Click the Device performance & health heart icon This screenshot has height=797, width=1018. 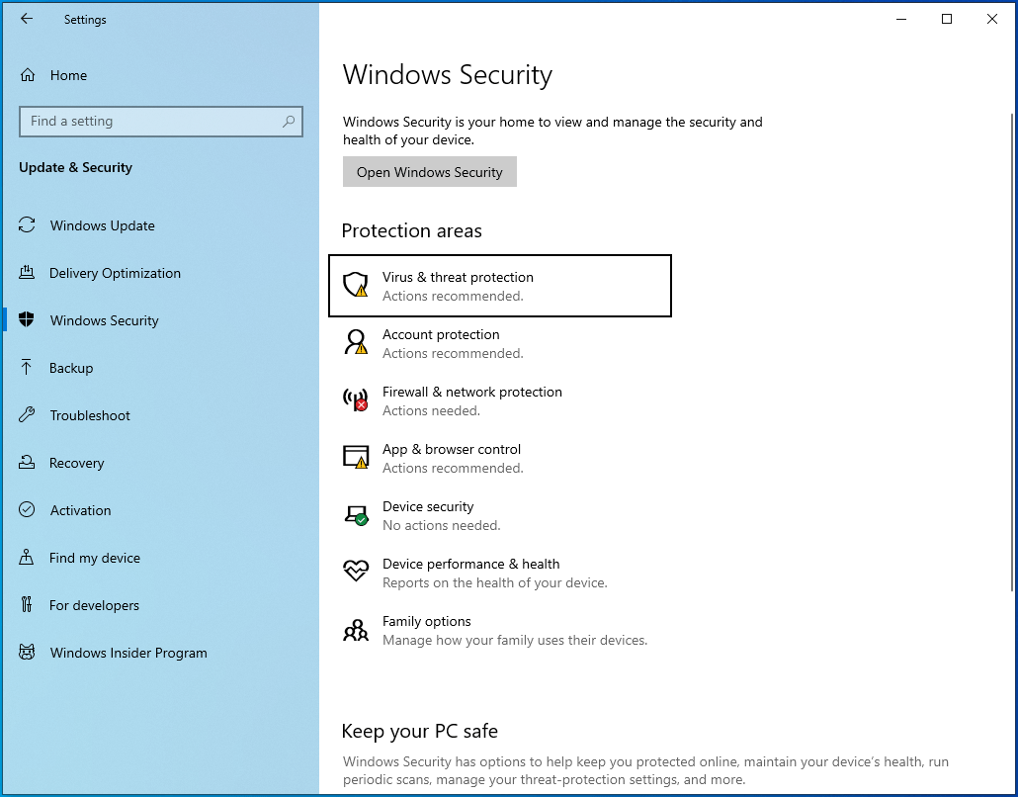[355, 572]
